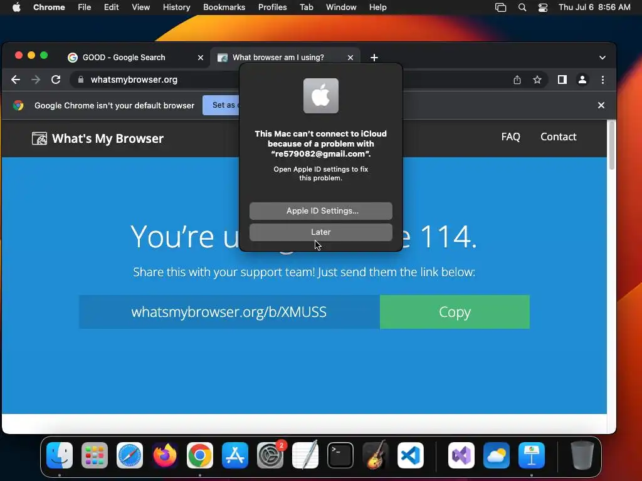Open the Contact link
Screen dimensions: 642x481
559,137
